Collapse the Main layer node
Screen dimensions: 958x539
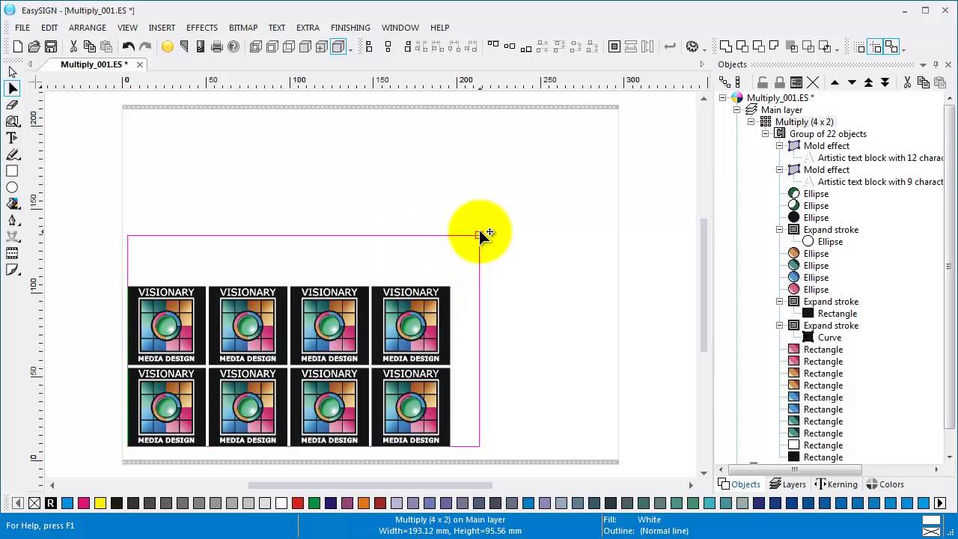pos(737,110)
